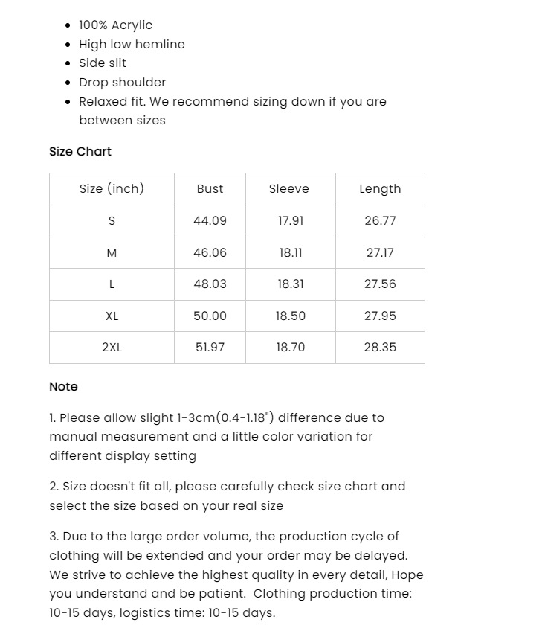This screenshot has width=542, height=640.
Task: Click the "Side slit" feature line
Action: pos(103,63)
